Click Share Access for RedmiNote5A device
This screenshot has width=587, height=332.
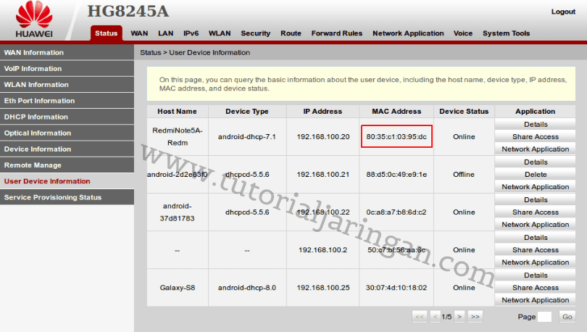(x=536, y=136)
